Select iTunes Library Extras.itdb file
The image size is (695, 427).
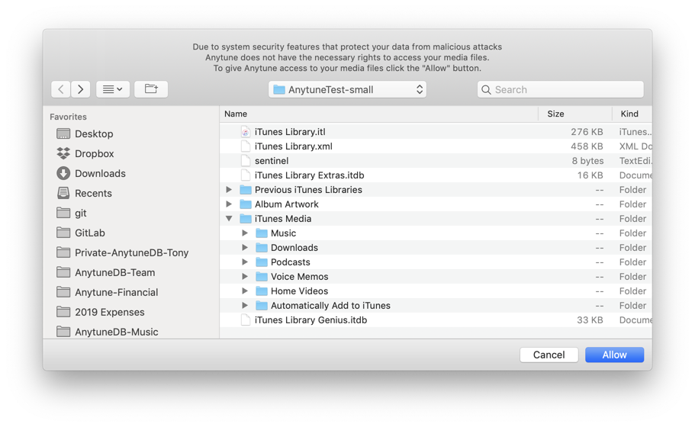pyautogui.click(x=310, y=175)
